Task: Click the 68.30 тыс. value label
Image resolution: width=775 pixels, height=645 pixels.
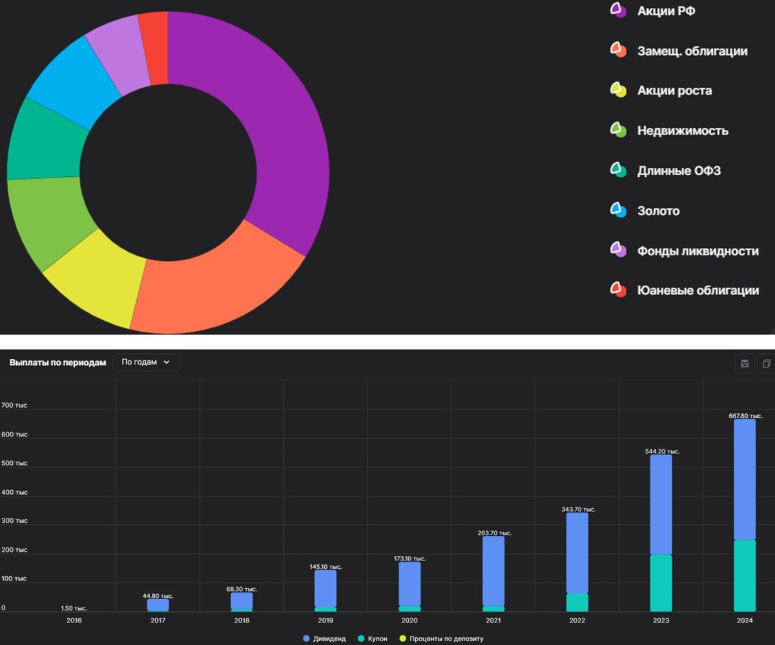Action: click(242, 589)
